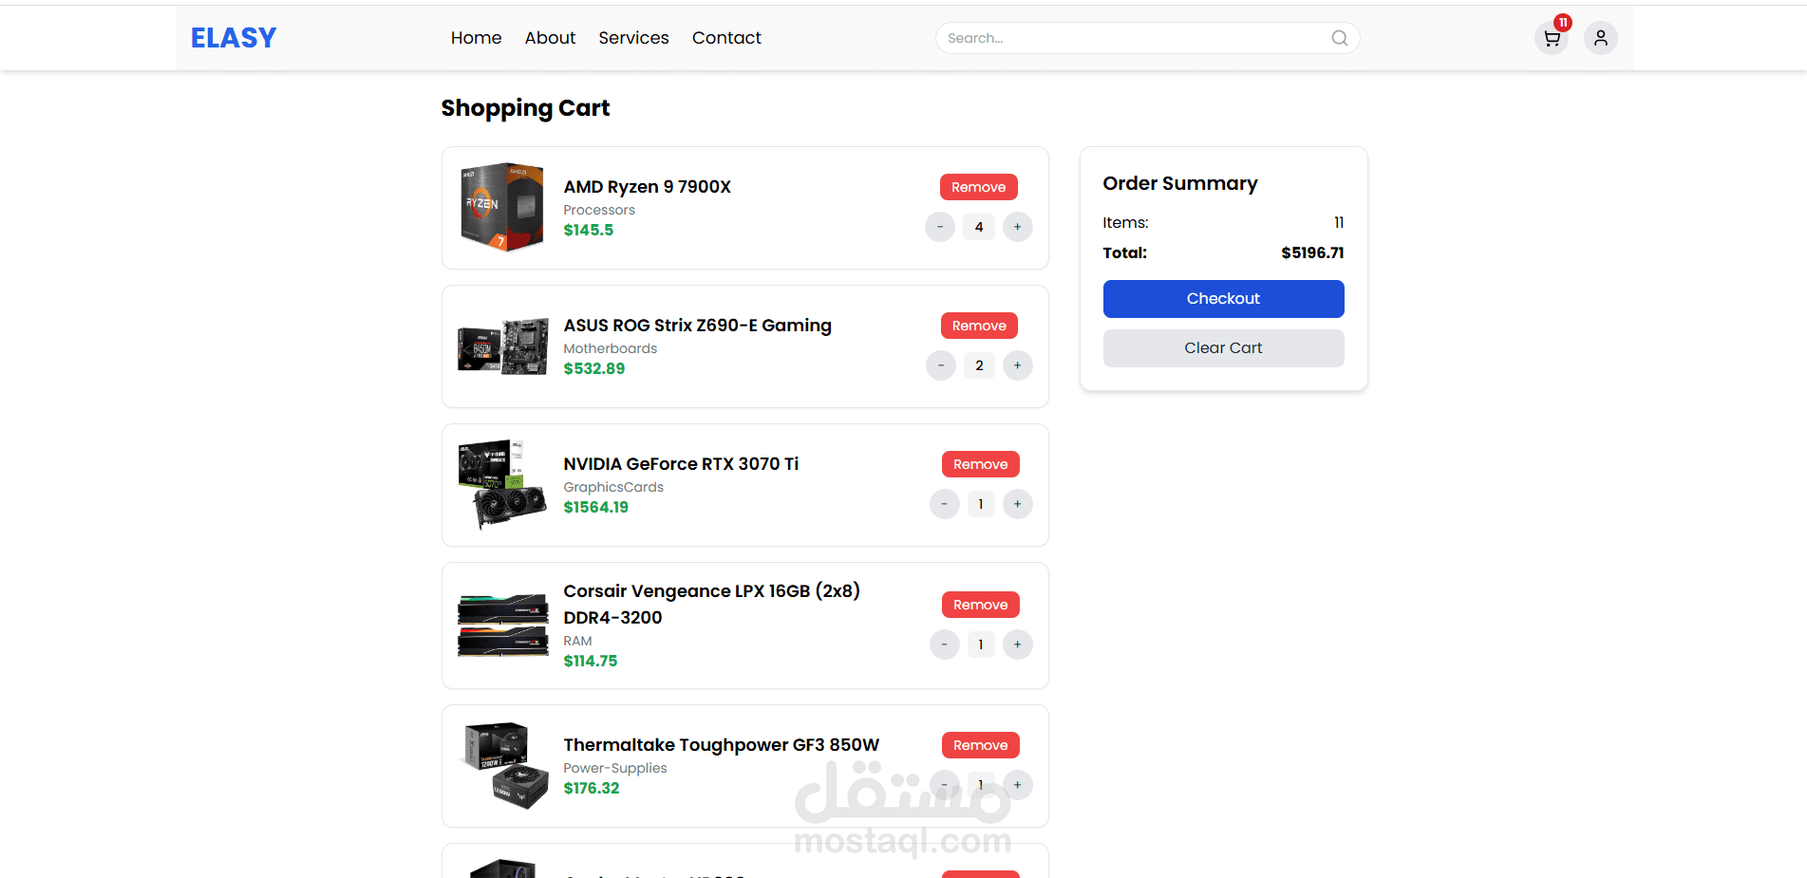Select the AMD Ryzen 9 7900X title
The image size is (1807, 878).
(648, 187)
